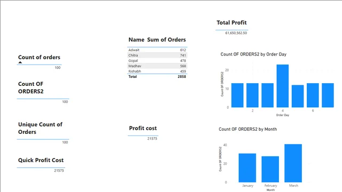Select the Count of orders value 100

[x=58, y=68]
